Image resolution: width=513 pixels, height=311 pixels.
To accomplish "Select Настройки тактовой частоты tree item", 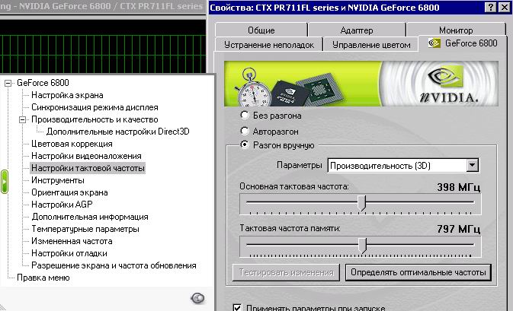I will pyautogui.click(x=88, y=168).
